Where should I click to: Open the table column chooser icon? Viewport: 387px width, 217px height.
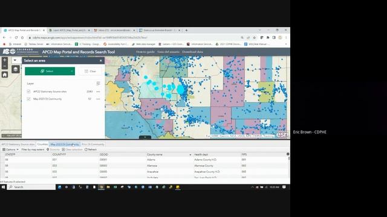pos(288,154)
